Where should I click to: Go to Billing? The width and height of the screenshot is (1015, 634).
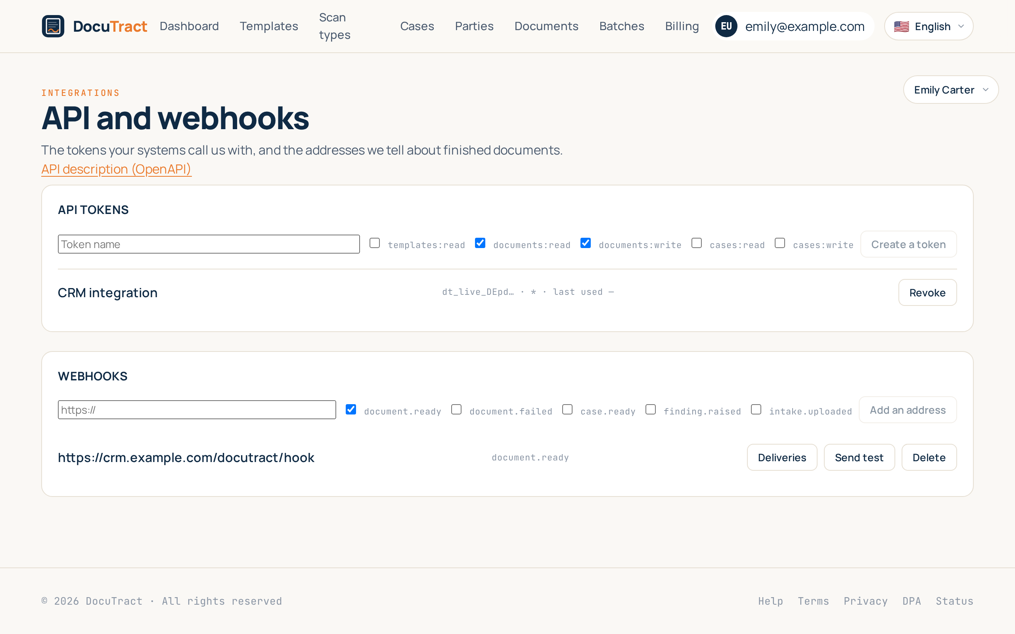pyautogui.click(x=682, y=26)
